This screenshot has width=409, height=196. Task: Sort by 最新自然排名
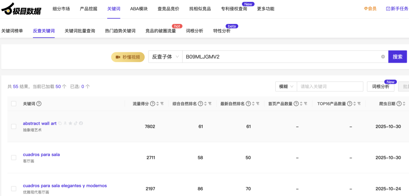pos(253,103)
